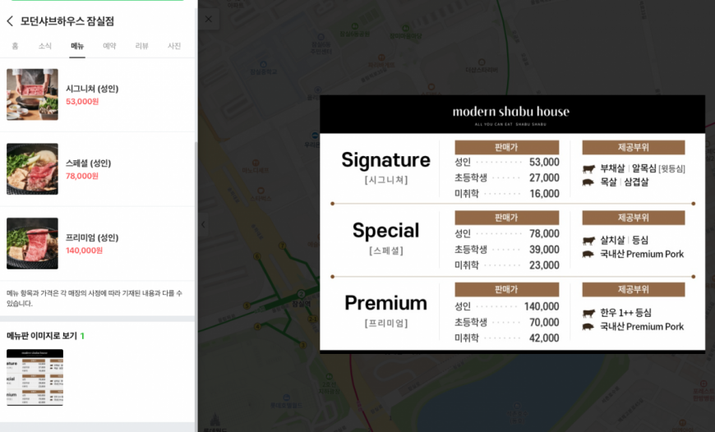Click the Signature heading in the menu image
715x432 pixels.
[x=385, y=160]
